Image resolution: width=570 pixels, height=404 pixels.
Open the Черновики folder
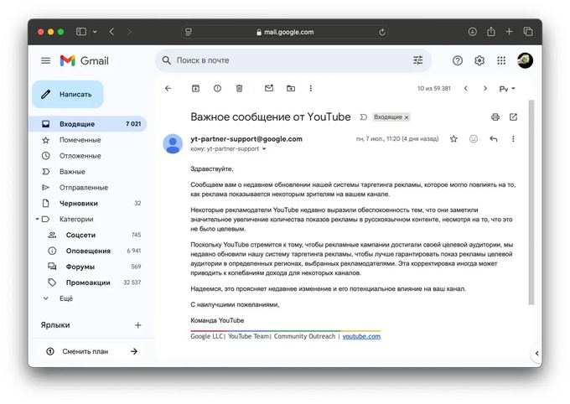pos(78,203)
